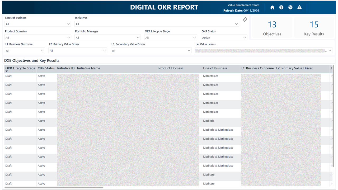The height and width of the screenshot is (190, 338).
Task: Expand the L2: Primary Value Driver filter dropdown
Action: [x=78, y=50]
